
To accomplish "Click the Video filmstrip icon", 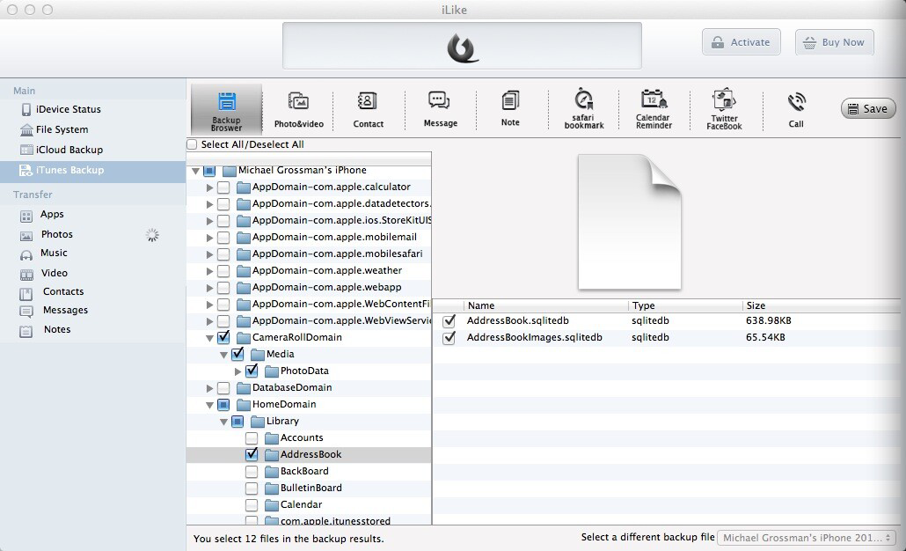I will click(26, 274).
